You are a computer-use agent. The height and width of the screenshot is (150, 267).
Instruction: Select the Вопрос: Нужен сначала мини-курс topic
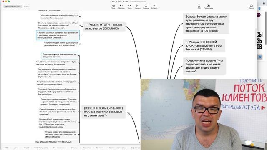click(x=206, y=24)
